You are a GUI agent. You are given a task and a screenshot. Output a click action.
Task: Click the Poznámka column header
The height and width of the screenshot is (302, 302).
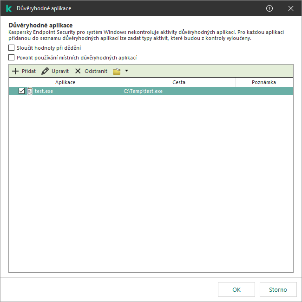point(264,82)
